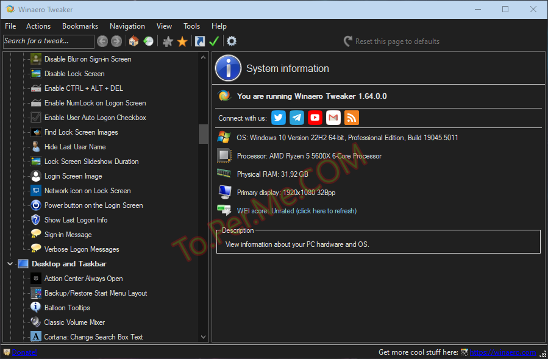This screenshot has width=548, height=359.
Task: Click the add bookmark star-plus icon
Action: pos(168,41)
